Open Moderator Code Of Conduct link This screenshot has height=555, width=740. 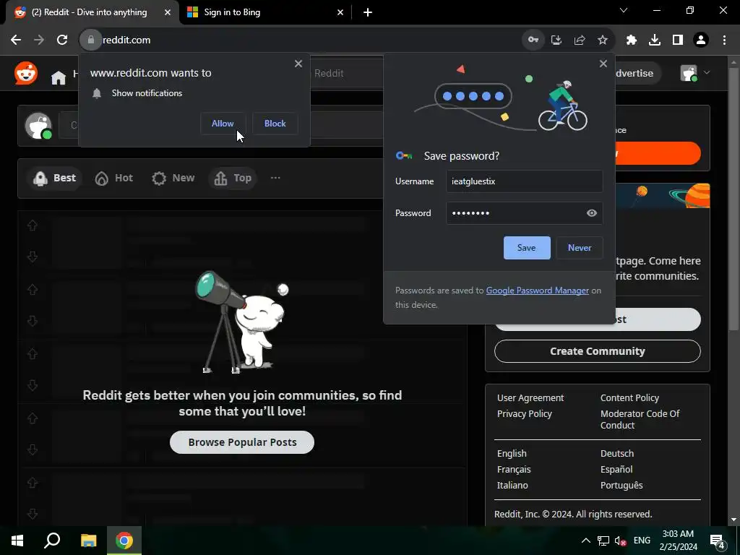tap(640, 420)
